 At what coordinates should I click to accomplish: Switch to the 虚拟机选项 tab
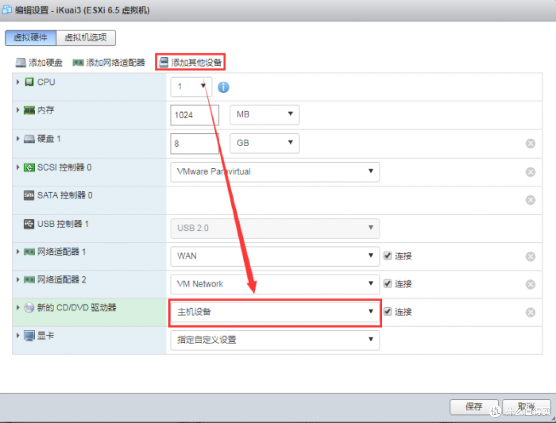(85, 38)
